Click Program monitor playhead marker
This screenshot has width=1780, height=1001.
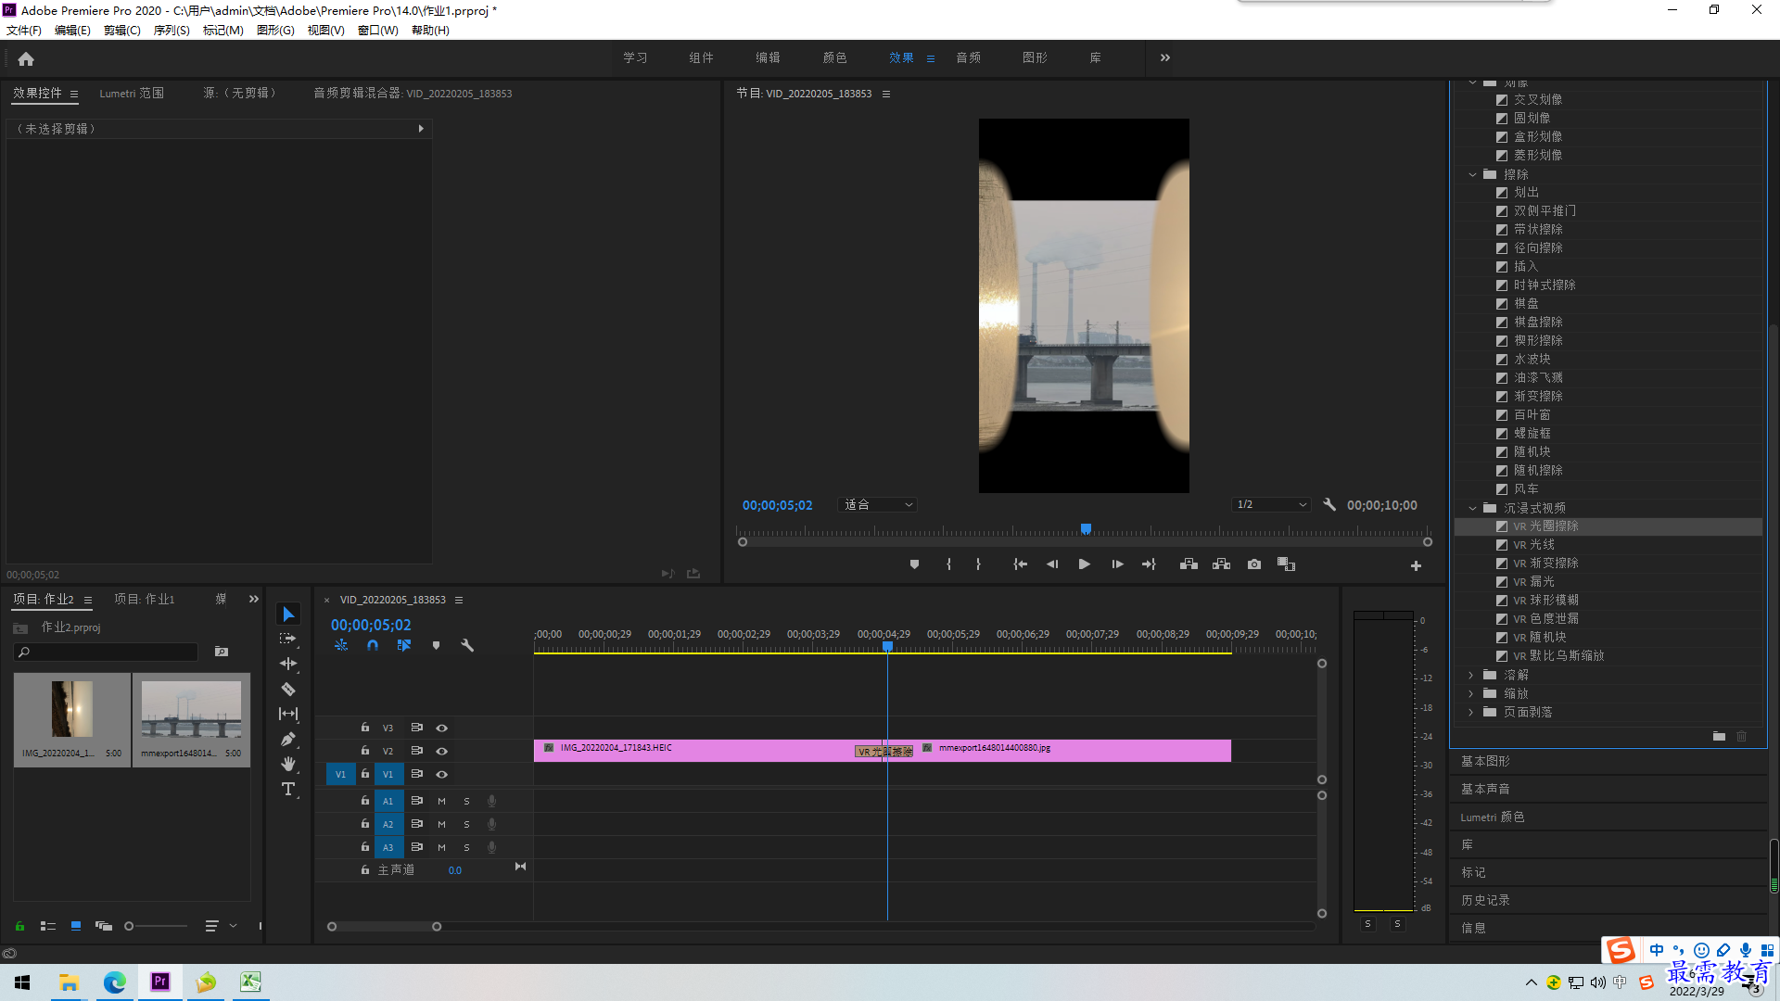[x=1086, y=529]
